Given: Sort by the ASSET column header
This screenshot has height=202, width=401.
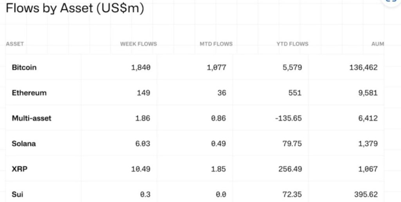Looking at the screenshot, I should (x=15, y=44).
